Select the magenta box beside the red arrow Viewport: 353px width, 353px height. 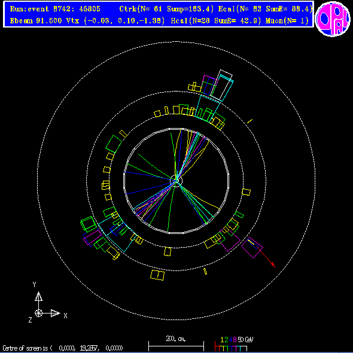(252, 248)
